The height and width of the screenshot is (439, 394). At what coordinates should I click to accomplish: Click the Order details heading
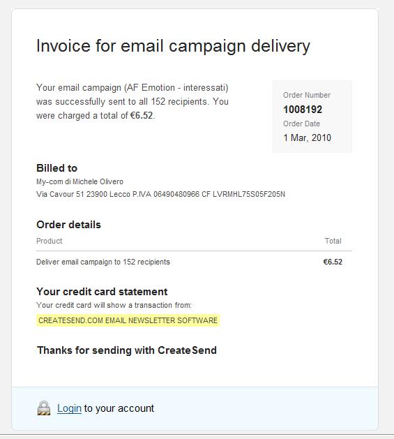68,225
